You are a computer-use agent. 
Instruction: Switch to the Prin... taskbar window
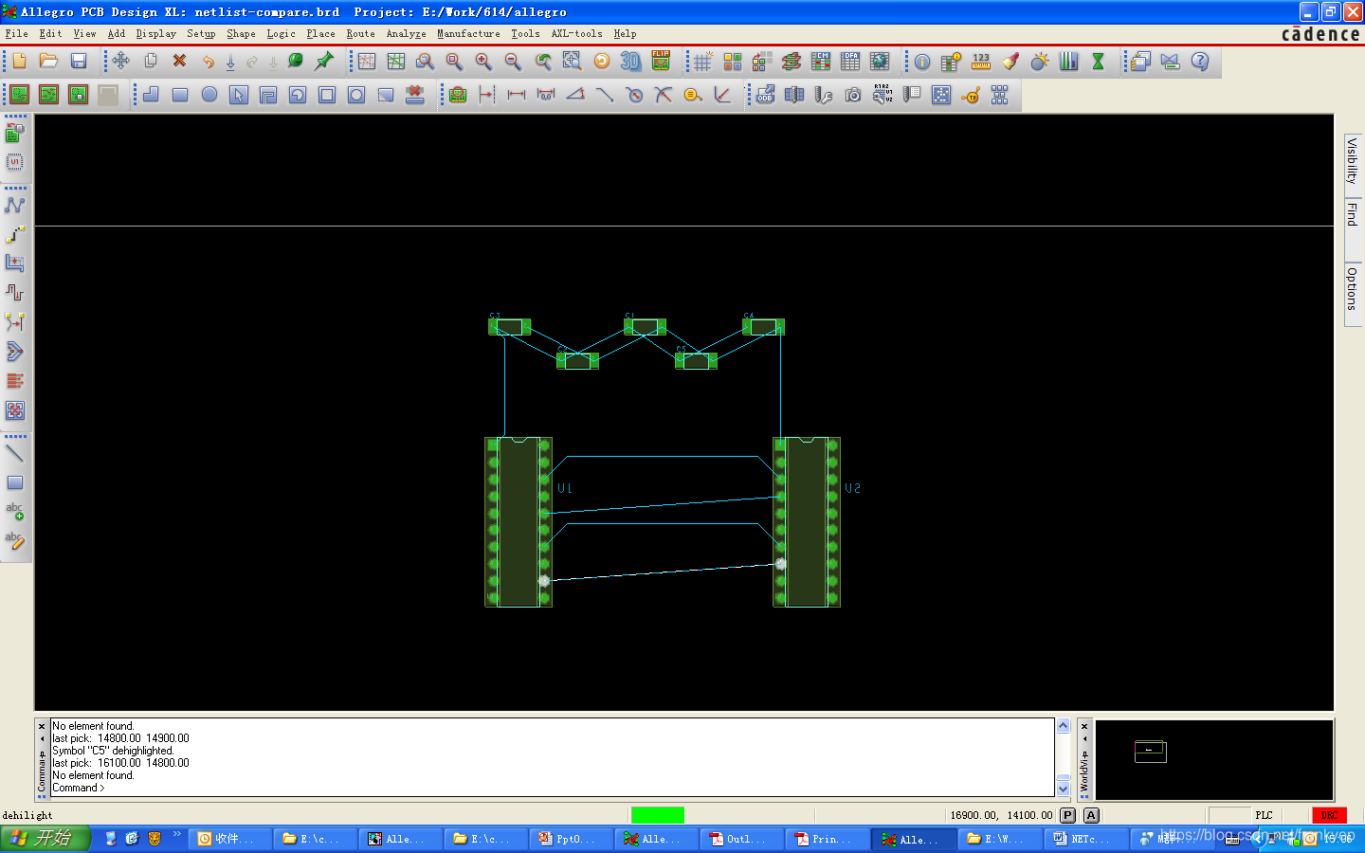pos(827,839)
